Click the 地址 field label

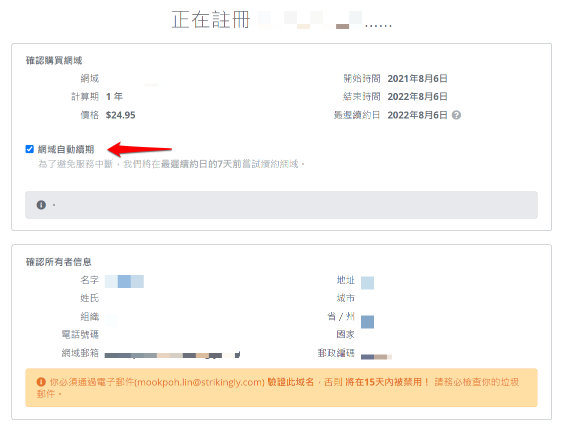pos(346,280)
